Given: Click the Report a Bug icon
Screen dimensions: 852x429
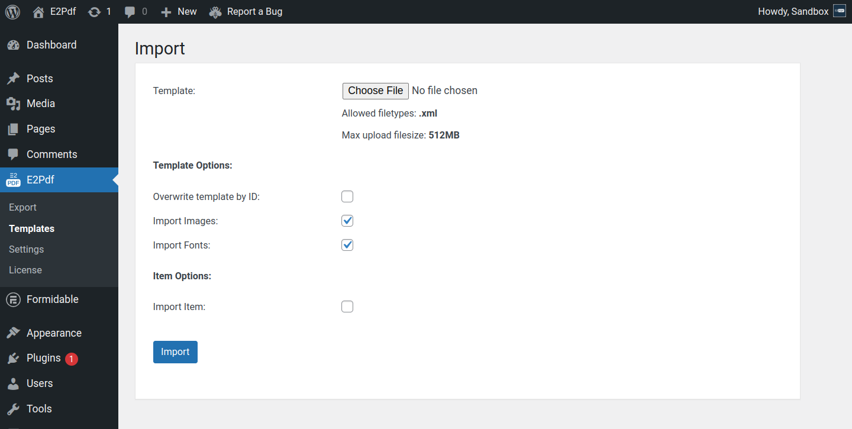Looking at the screenshot, I should tap(215, 12).
